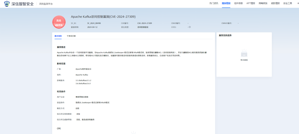
Task: Switch to the 千里目分析 tab
Action: (x=71, y=36)
